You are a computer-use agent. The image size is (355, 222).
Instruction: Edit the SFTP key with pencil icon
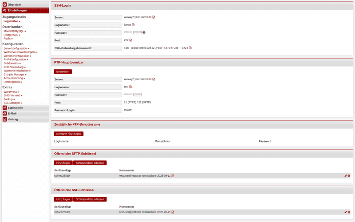click(x=346, y=175)
